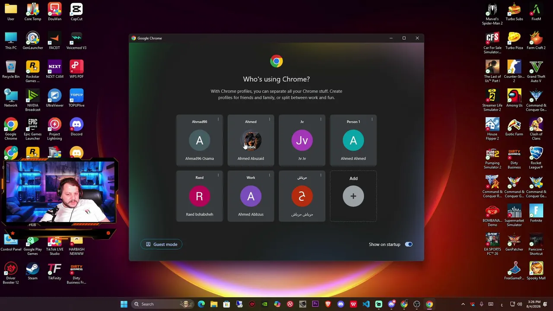Select the CapCut desktop shortcut
Screen dimensions: 553x311
[x=76, y=12]
